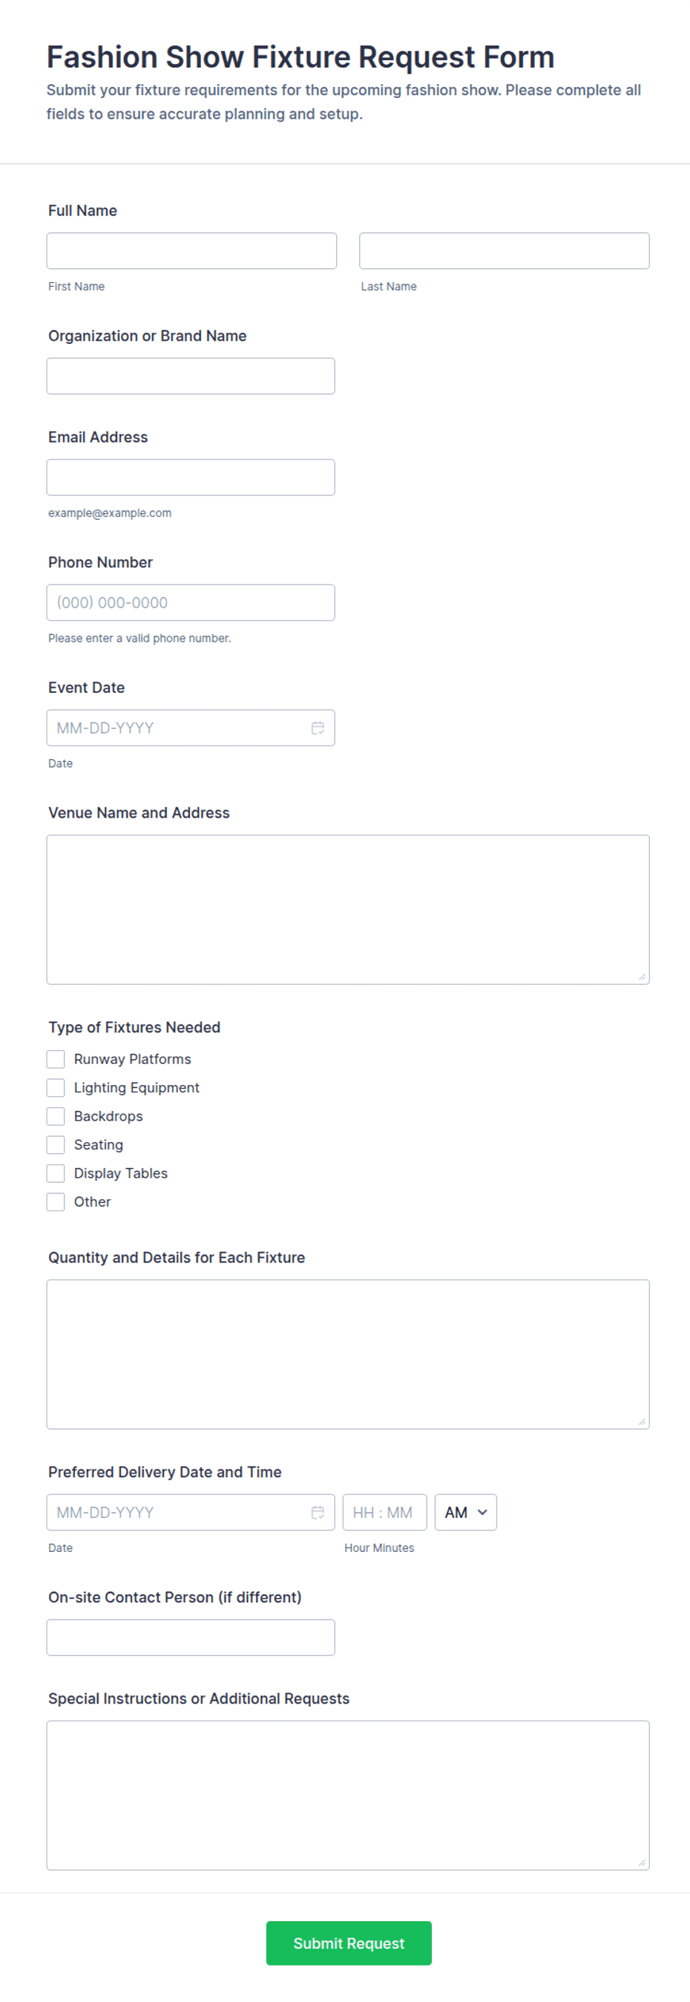Click the HH : MM time field
This screenshot has height=2002, width=690.
[x=385, y=1512]
